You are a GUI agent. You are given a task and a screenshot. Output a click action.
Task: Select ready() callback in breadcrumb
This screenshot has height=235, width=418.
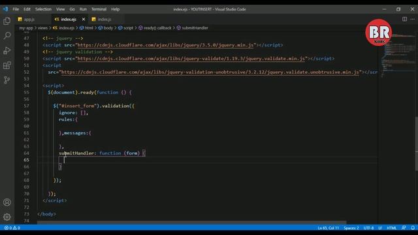[x=157, y=27]
